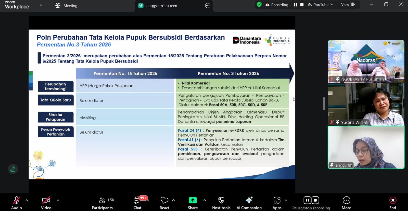Open video options caret next to Video
This screenshot has width=408, height=211.
[58, 200]
